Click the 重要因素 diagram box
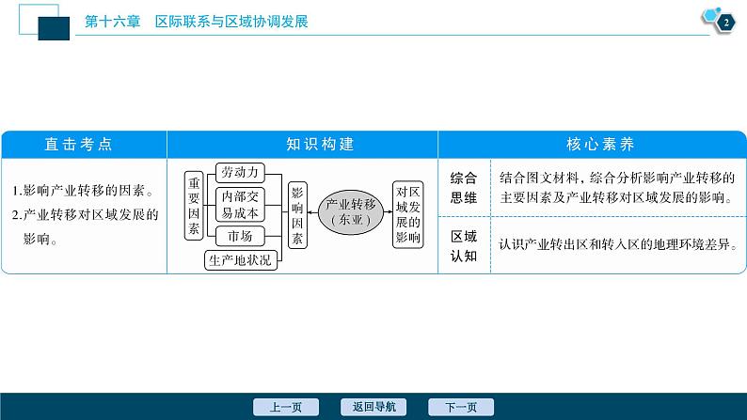The image size is (747, 420). (x=194, y=206)
